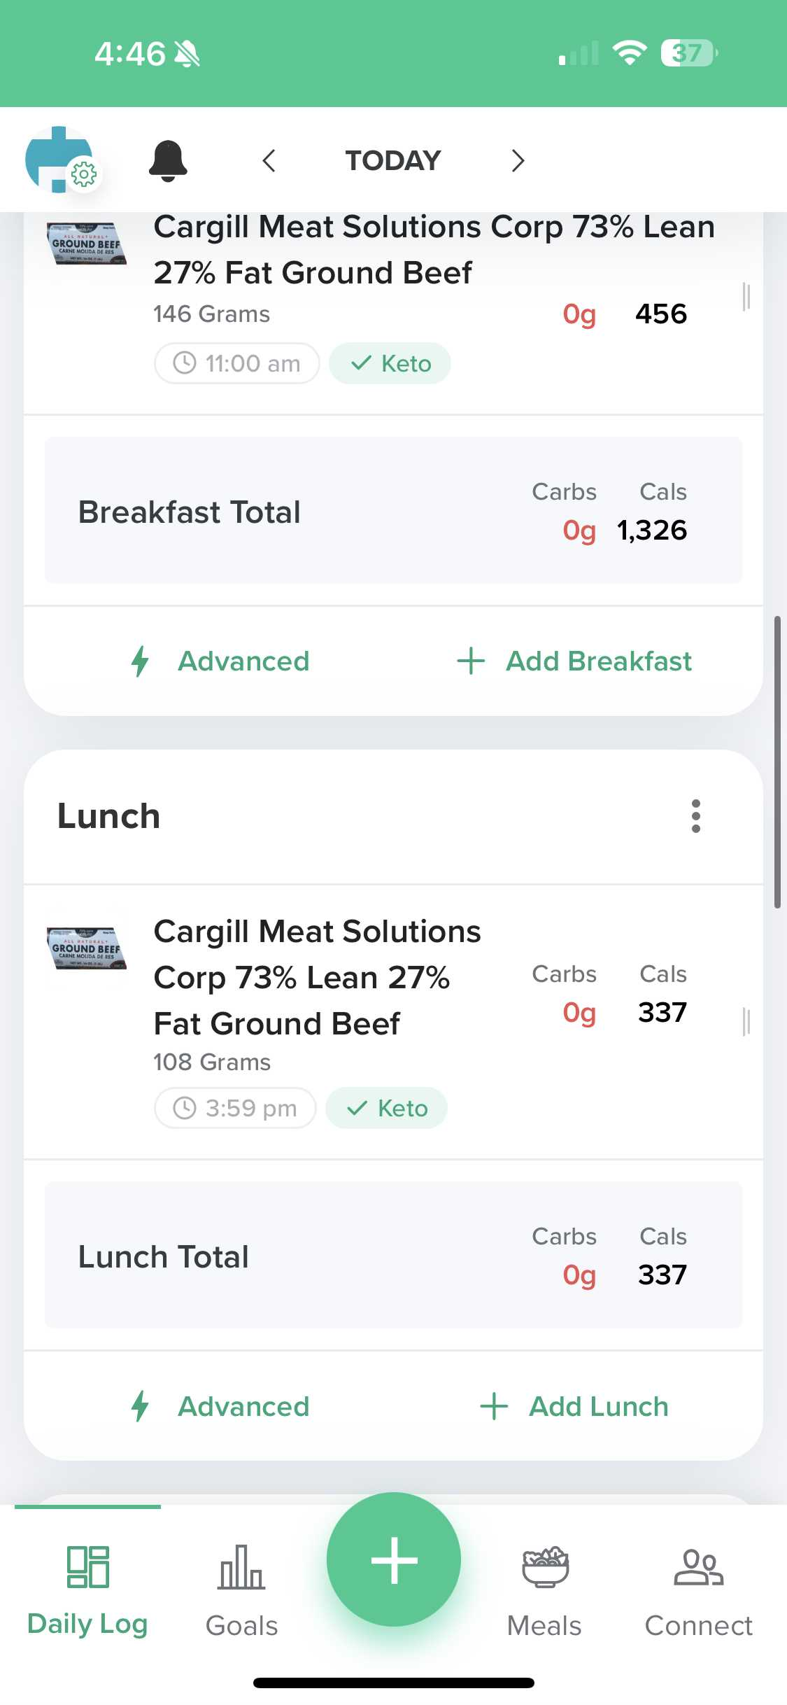Grab the lunch entry drag handle
The image size is (787, 1705).
(x=746, y=1022)
